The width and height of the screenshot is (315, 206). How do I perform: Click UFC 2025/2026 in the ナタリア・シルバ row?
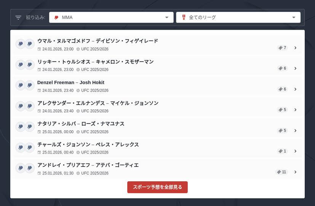(x=95, y=132)
